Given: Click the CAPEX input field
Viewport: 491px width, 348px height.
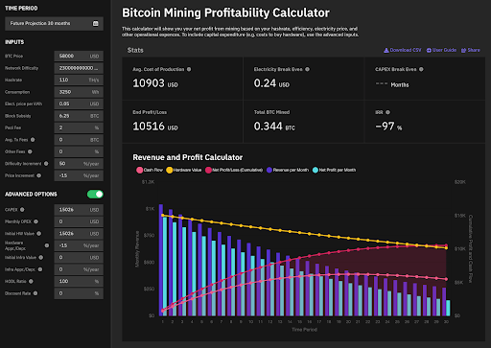Looking at the screenshot, I should (79, 210).
